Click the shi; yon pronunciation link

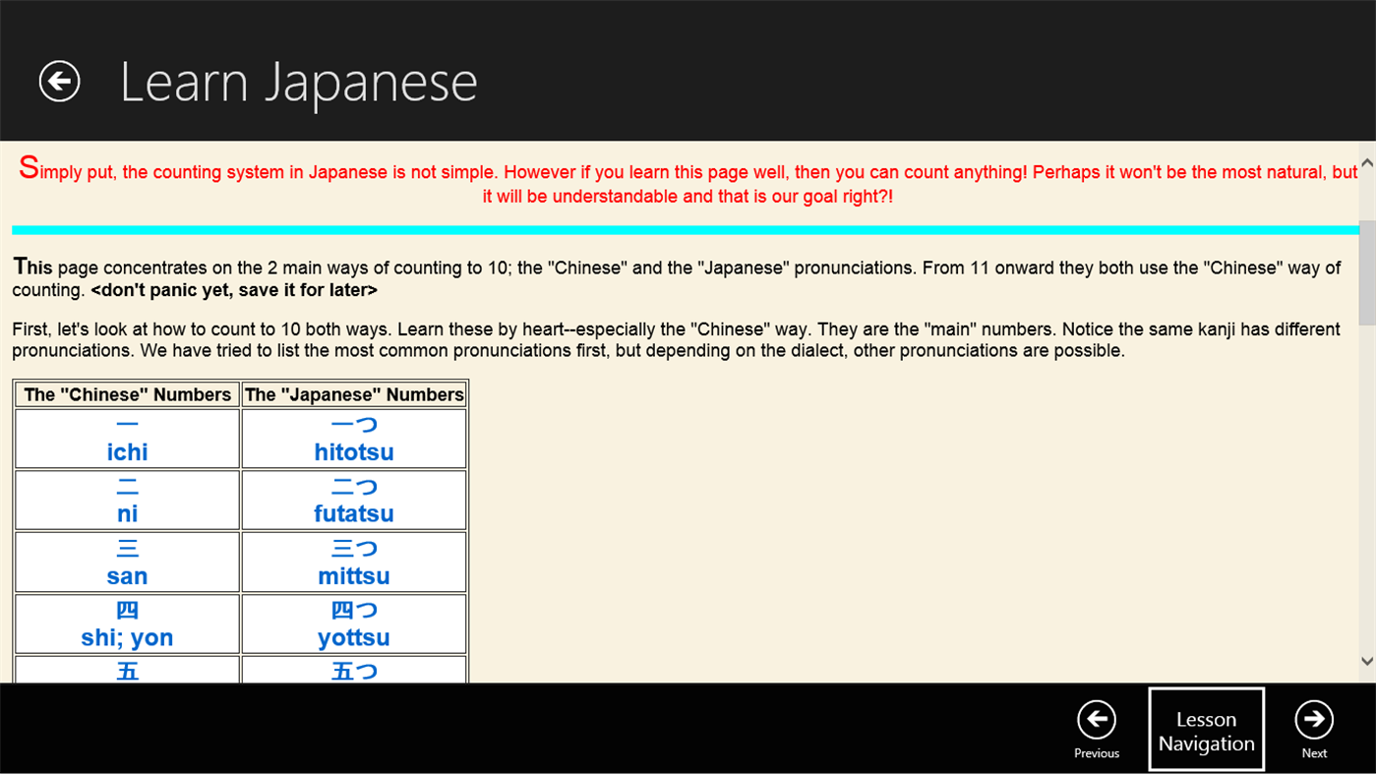(x=126, y=637)
